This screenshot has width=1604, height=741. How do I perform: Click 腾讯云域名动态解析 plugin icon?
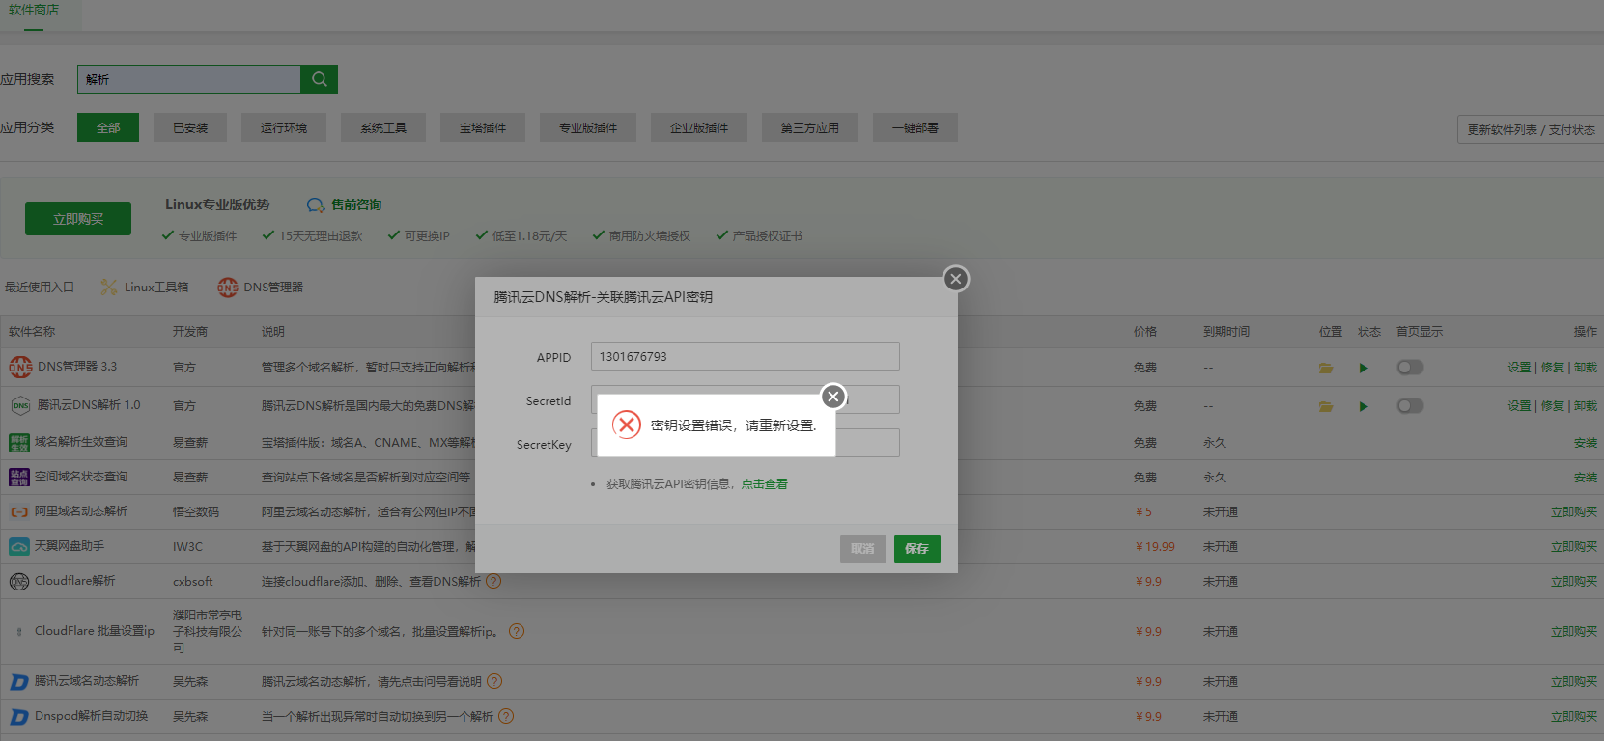click(x=19, y=682)
